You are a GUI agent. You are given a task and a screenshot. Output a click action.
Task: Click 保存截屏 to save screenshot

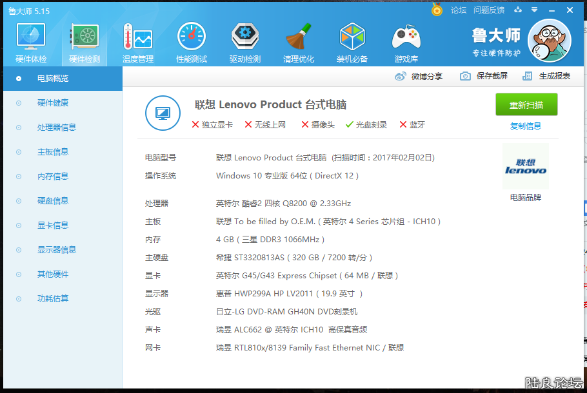(484, 76)
